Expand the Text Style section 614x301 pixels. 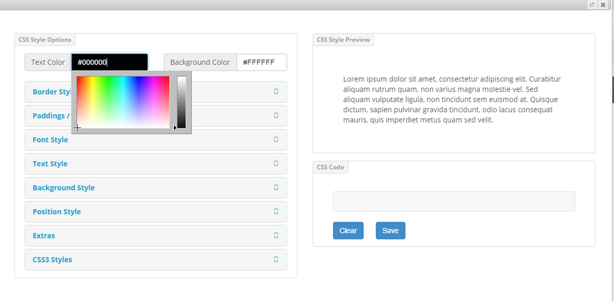pyautogui.click(x=156, y=164)
